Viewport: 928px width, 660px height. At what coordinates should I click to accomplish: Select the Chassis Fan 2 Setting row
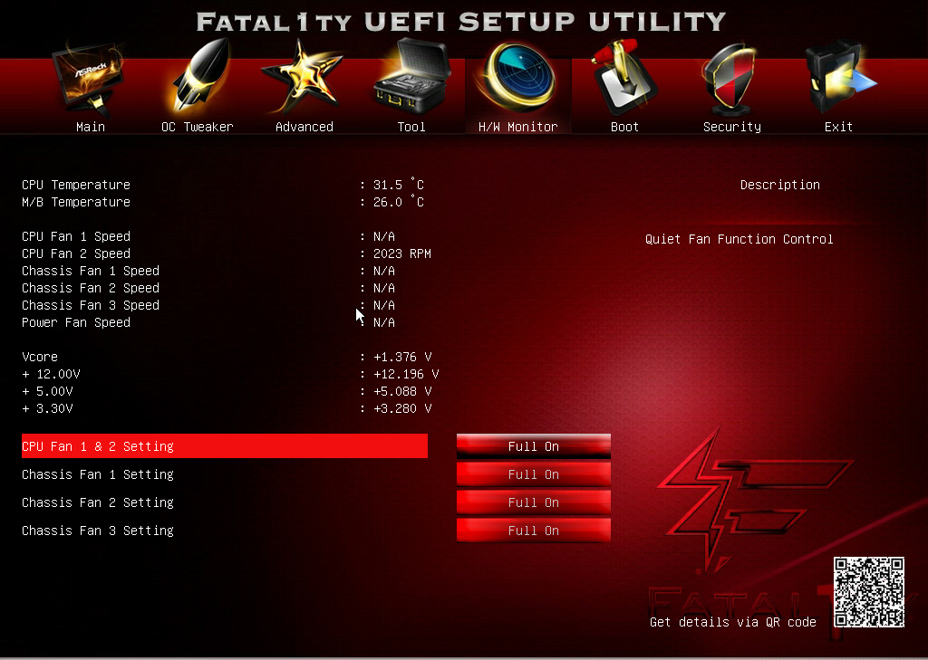pyautogui.click(x=225, y=502)
